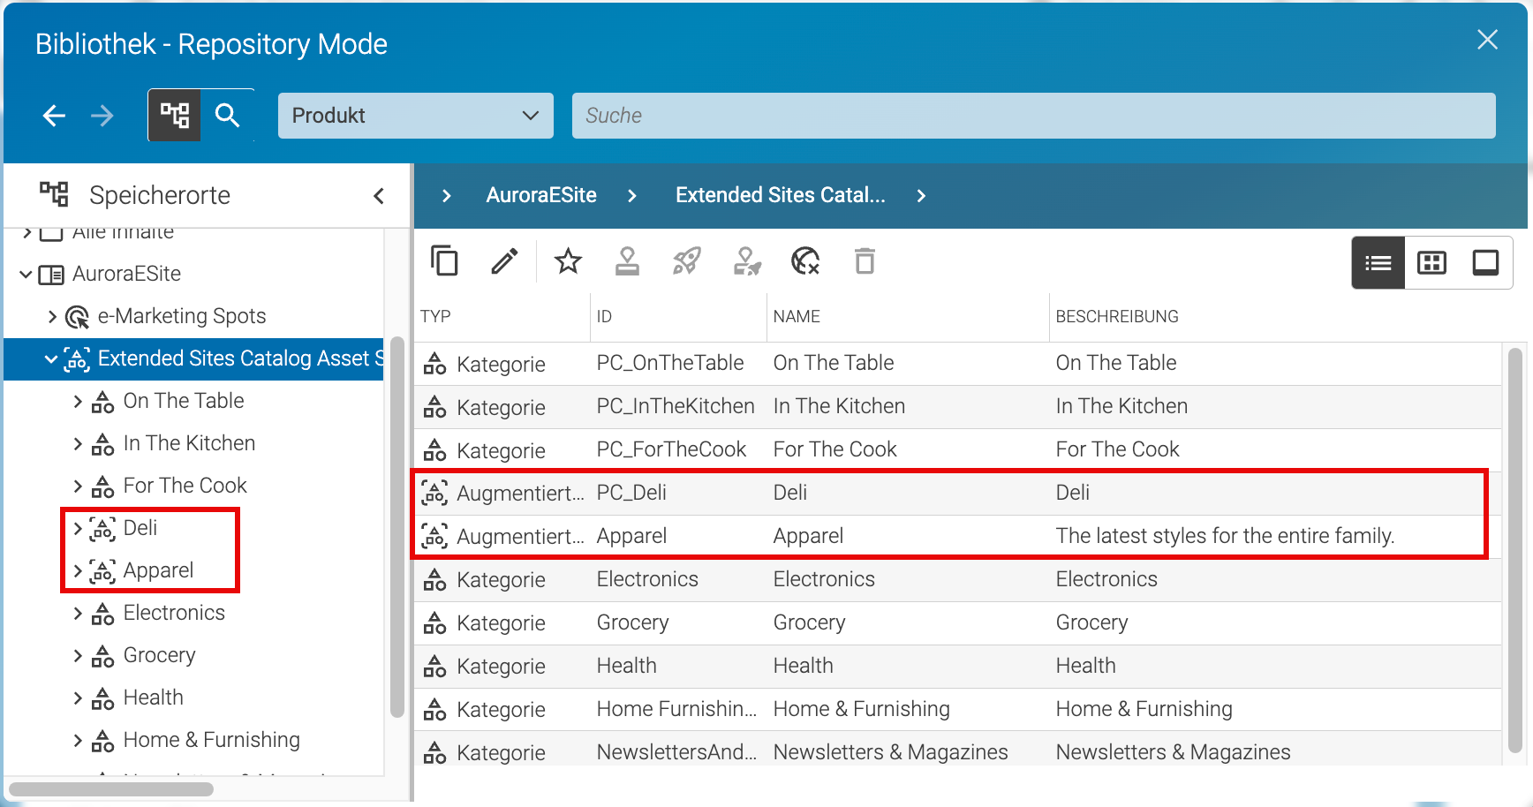Click the globe withdraw icon
This screenshot has width=1533, height=807.
(805, 261)
